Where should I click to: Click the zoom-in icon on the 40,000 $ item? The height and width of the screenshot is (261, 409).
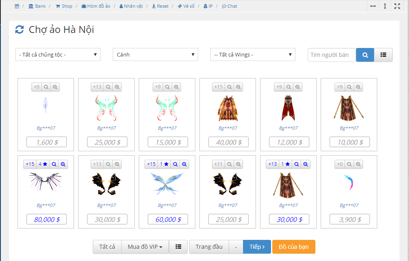click(238, 87)
